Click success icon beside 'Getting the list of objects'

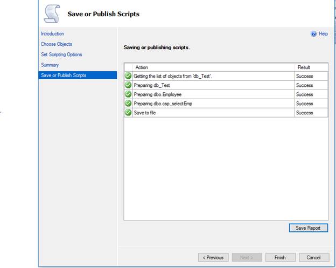[x=128, y=76]
